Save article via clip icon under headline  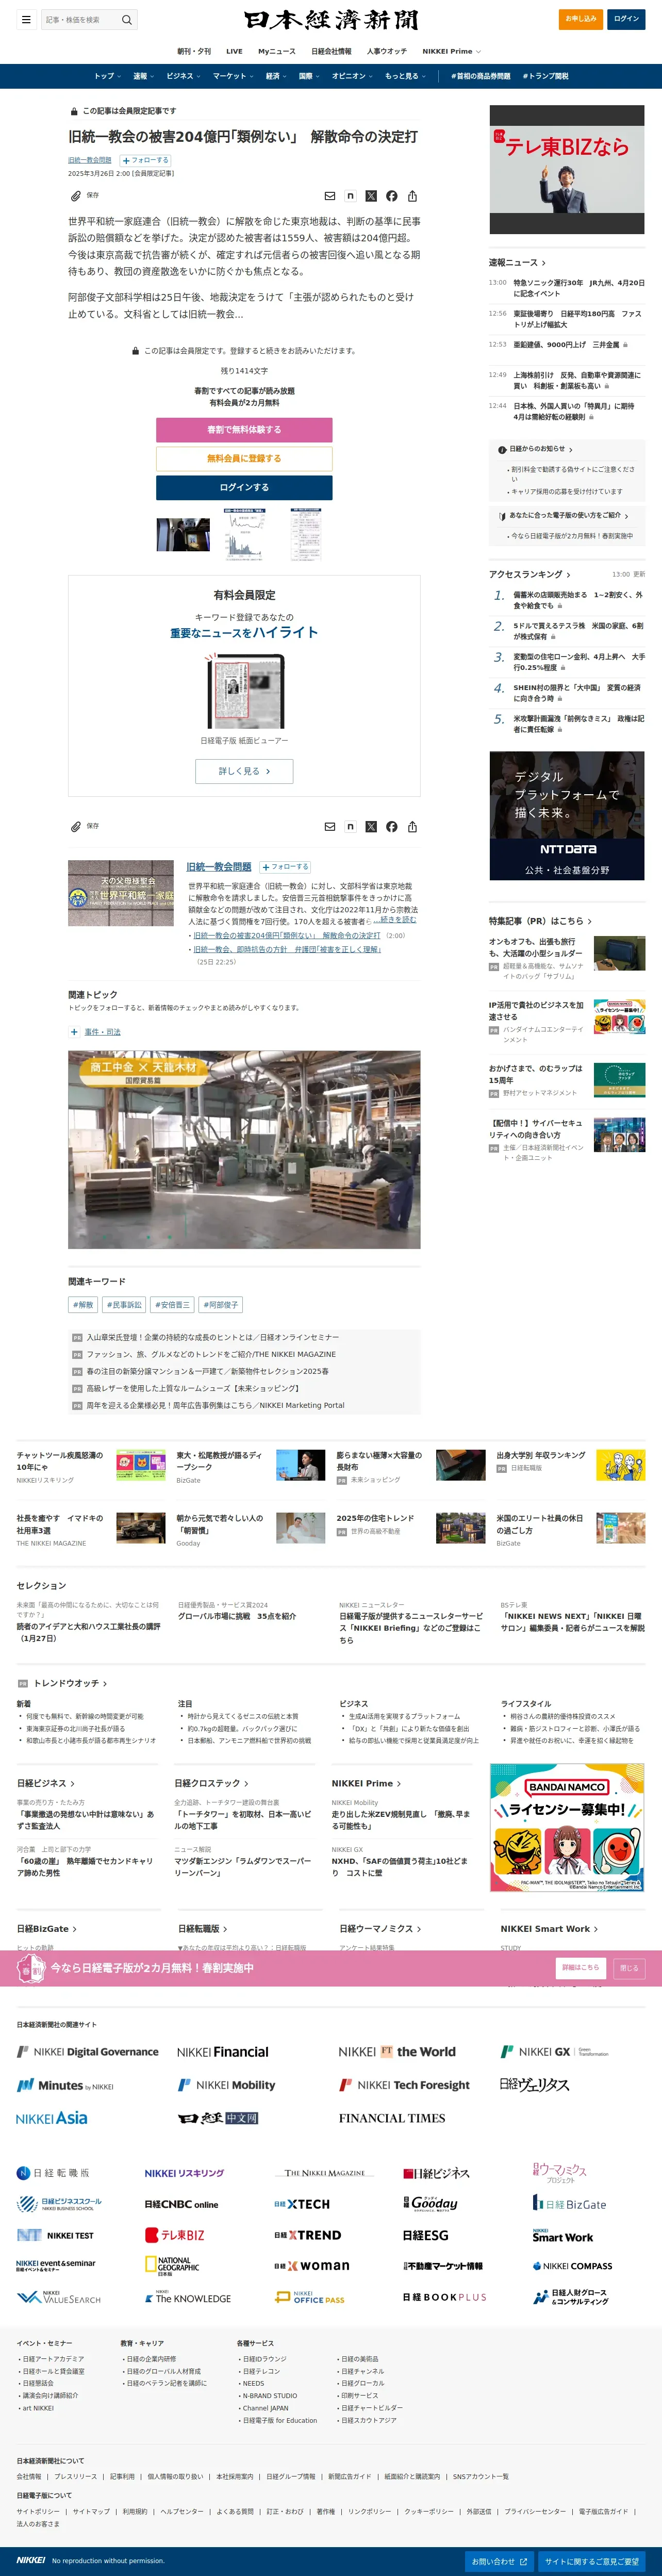click(x=75, y=196)
